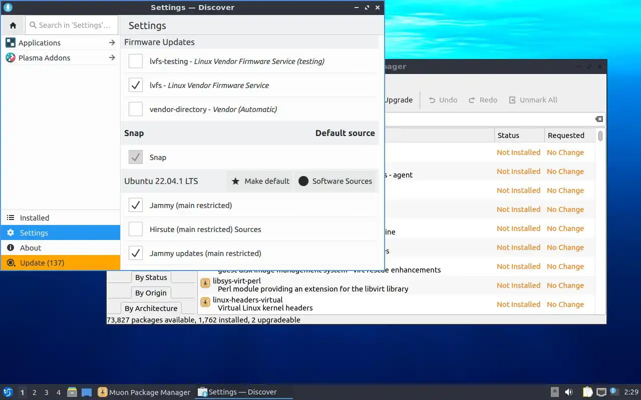This screenshot has height=400, width=641.
Task: Sort by Status column header in Muon
Action: tap(519, 135)
